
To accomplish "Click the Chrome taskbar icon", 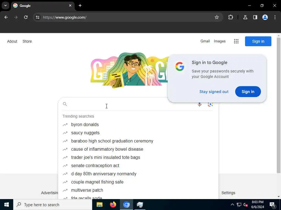I will click(126, 205).
